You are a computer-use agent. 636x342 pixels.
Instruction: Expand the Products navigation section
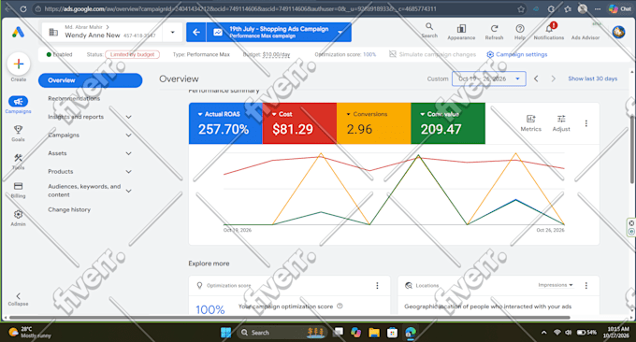tap(128, 171)
